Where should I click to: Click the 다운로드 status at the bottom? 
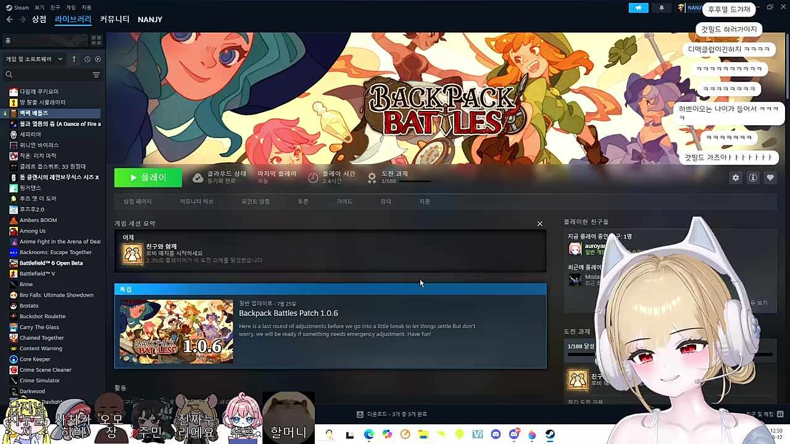pyautogui.click(x=396, y=414)
